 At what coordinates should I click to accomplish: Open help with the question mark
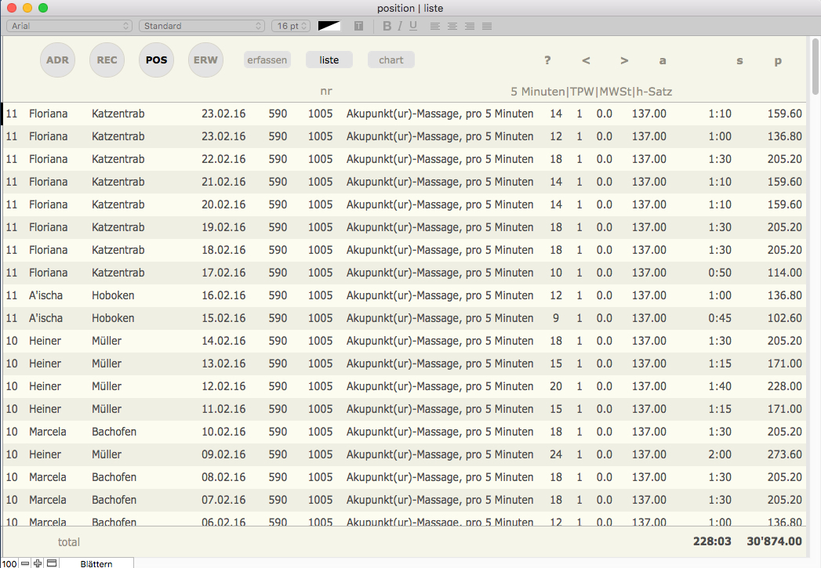(547, 60)
